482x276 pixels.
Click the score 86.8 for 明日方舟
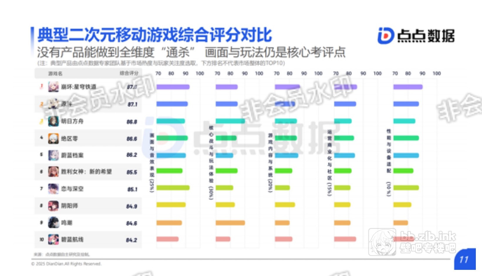[x=132, y=122]
